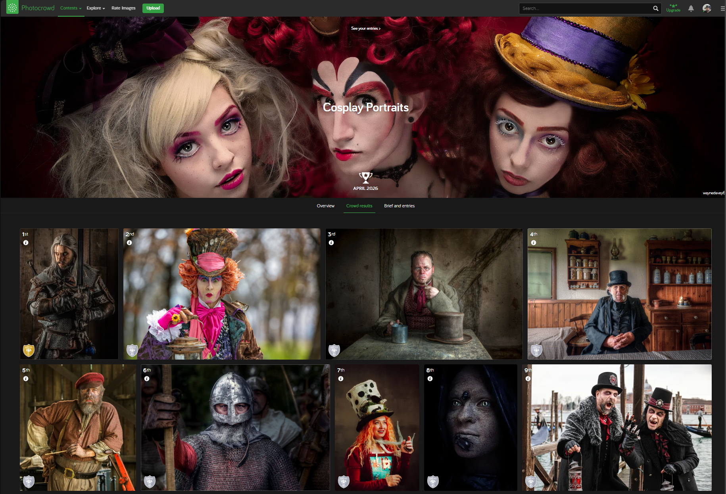Click the gold crowd badge on 1st image
Screen dimensions: 726x494
click(29, 350)
